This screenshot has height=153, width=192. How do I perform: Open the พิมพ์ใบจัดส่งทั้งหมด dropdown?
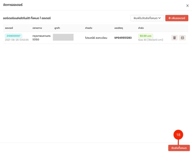(x=147, y=18)
